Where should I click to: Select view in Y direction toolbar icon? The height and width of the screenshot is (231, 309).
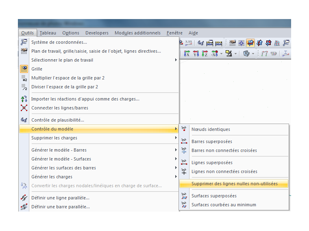[x=196, y=53]
